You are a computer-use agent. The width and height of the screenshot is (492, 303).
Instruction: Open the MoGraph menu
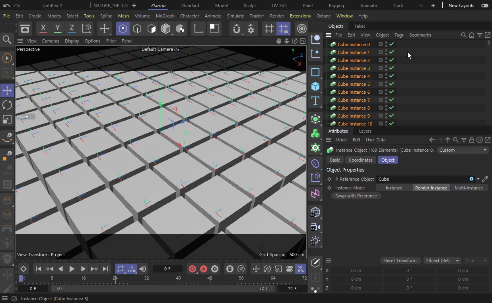tap(165, 16)
